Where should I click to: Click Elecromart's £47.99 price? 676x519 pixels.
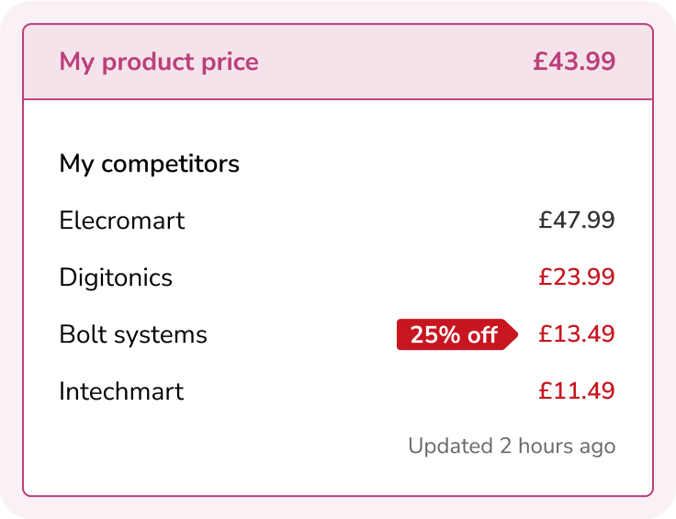point(577,220)
